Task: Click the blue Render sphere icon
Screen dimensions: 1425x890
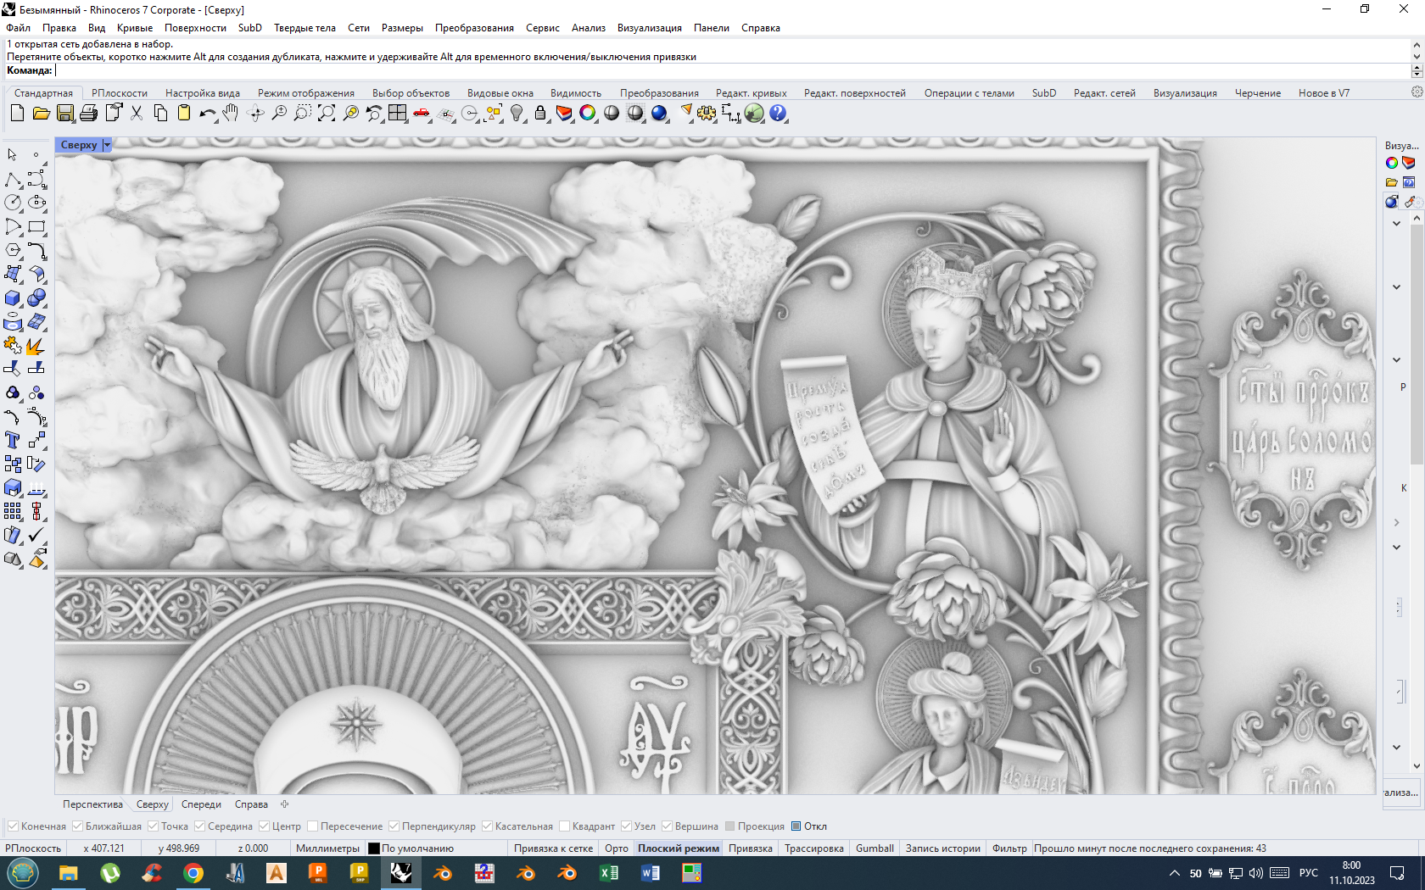Action: coord(659,113)
